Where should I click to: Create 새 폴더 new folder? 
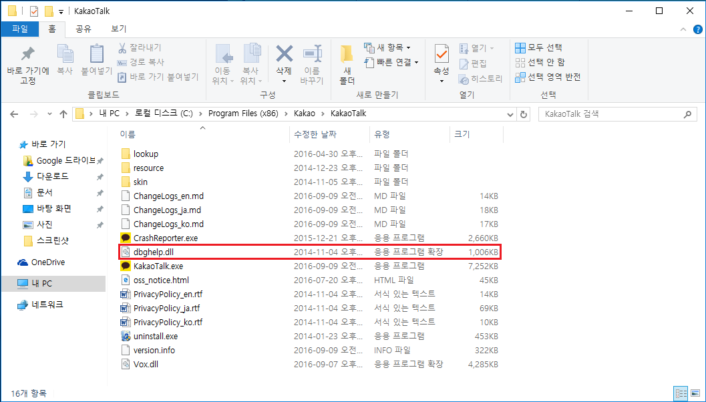(347, 64)
